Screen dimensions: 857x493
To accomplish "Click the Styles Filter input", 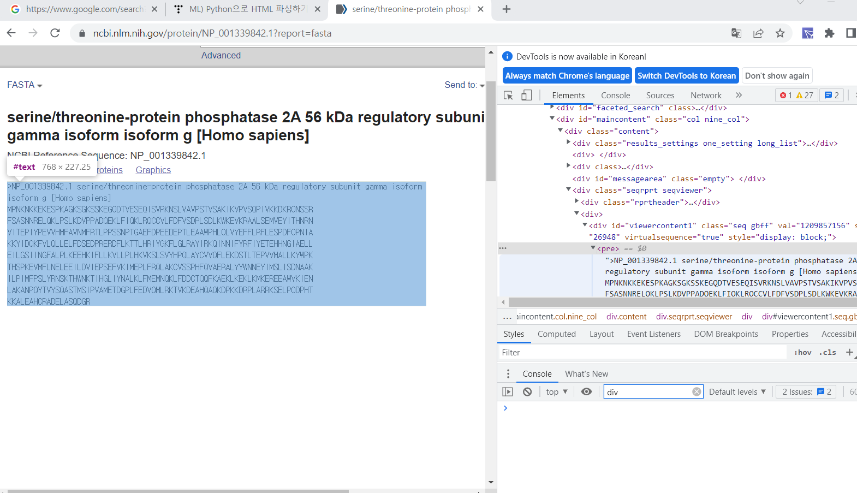I will [x=642, y=353].
